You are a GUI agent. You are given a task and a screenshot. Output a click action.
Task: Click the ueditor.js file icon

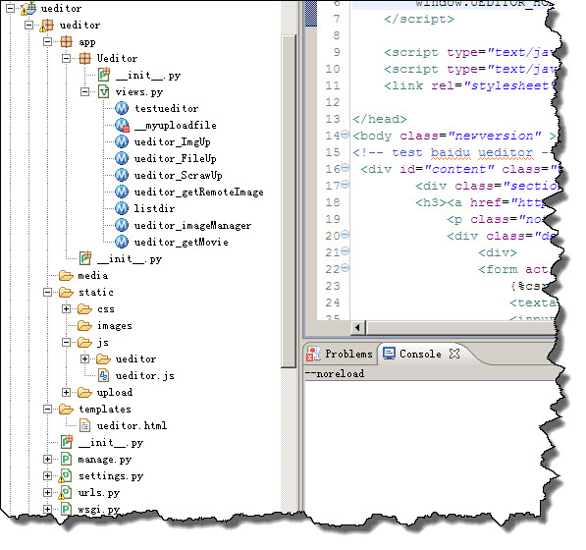pos(103,375)
